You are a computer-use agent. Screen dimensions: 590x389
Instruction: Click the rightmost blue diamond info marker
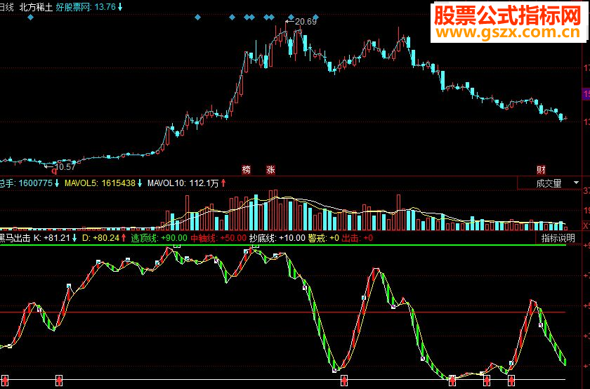[315, 17]
